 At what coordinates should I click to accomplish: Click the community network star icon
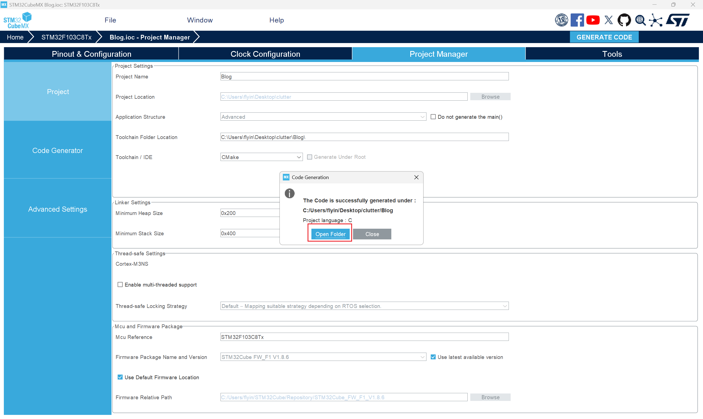655,20
